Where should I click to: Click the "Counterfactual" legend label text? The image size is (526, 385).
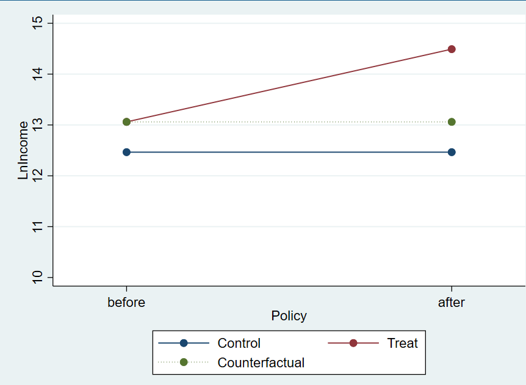click(261, 362)
